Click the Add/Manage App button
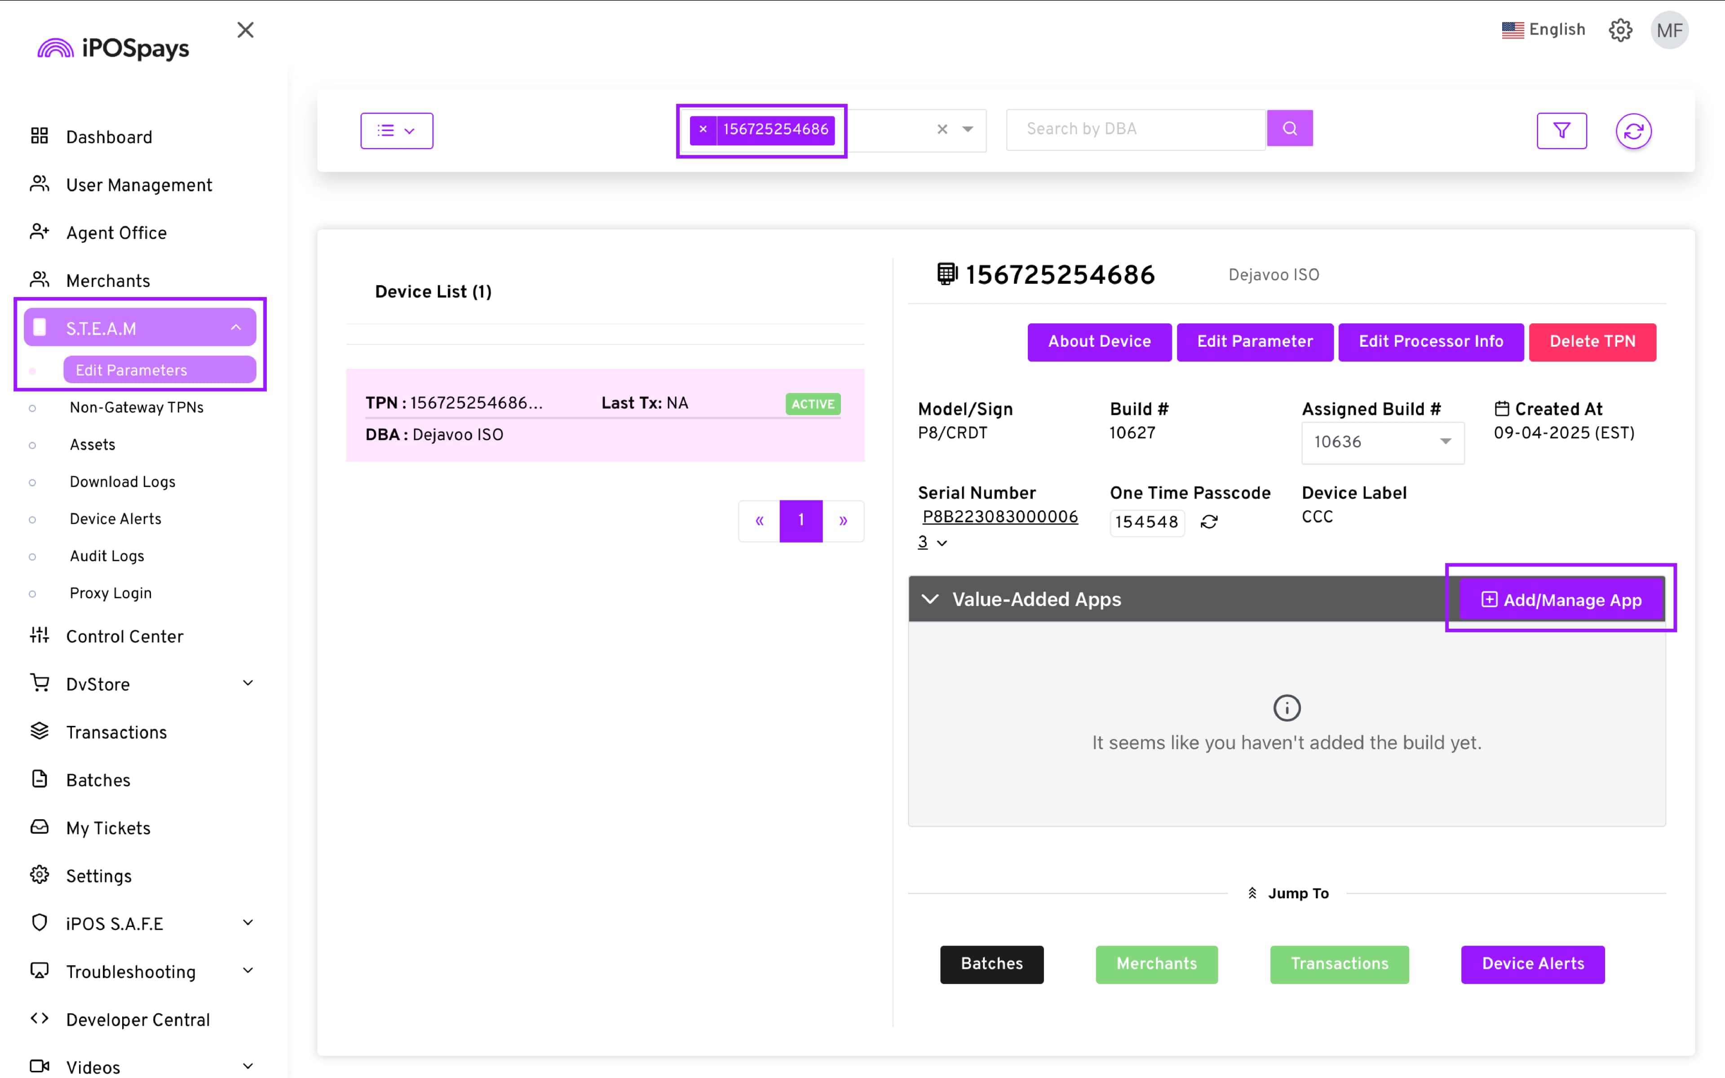Screen dimensions: 1725x1078 tap(1561, 600)
